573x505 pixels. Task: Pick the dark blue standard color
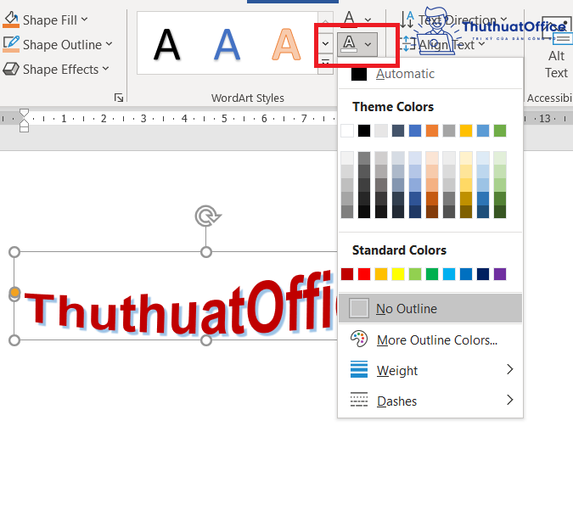483,274
